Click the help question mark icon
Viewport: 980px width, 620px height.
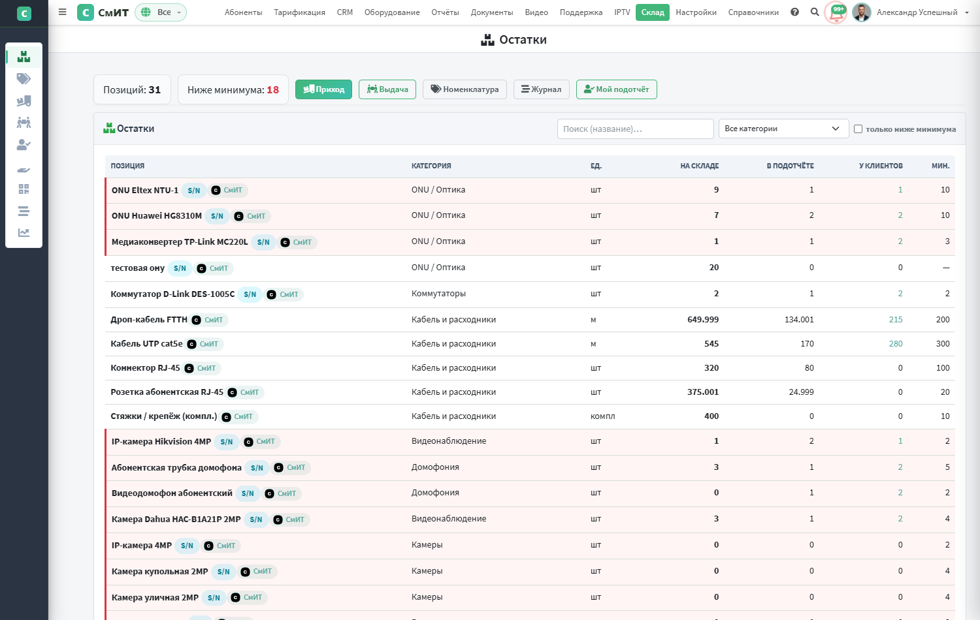coord(794,12)
